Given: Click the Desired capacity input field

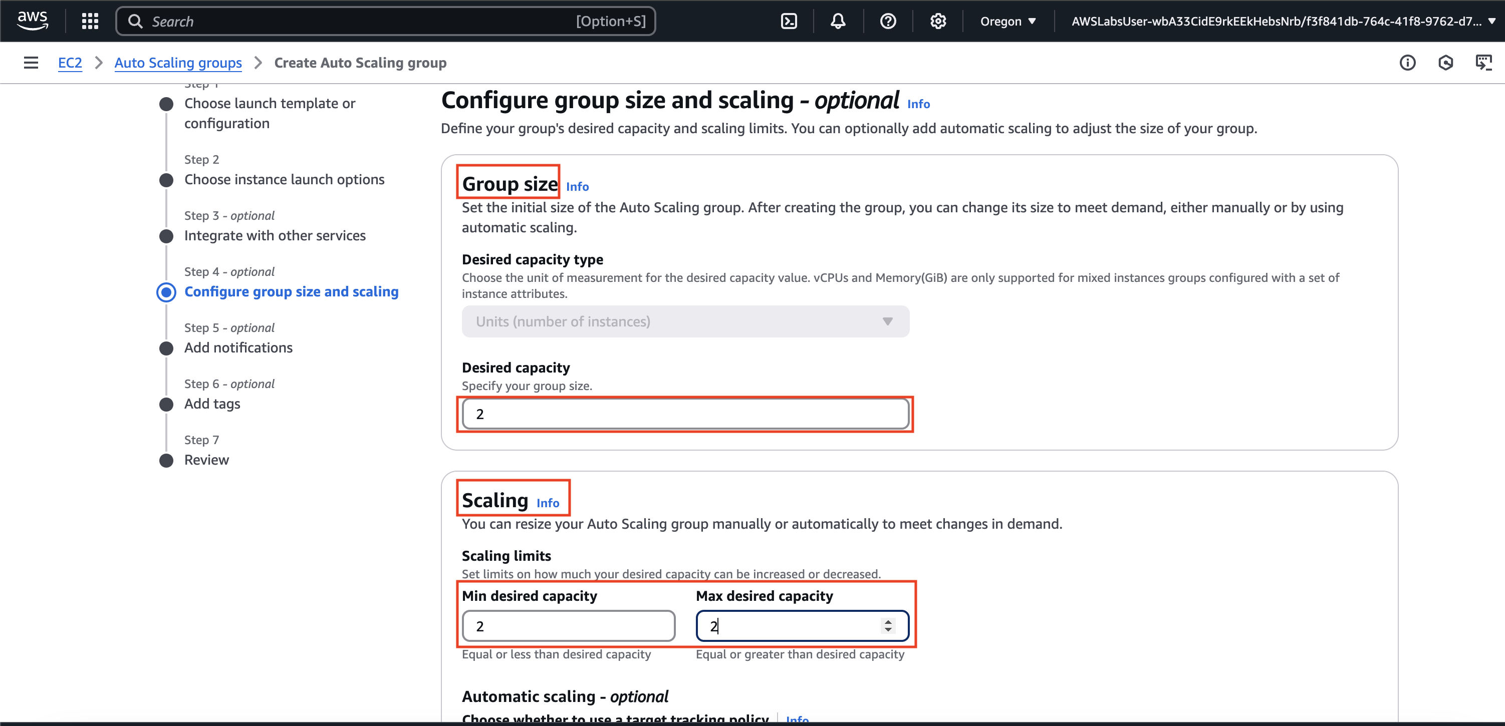Looking at the screenshot, I should (685, 414).
